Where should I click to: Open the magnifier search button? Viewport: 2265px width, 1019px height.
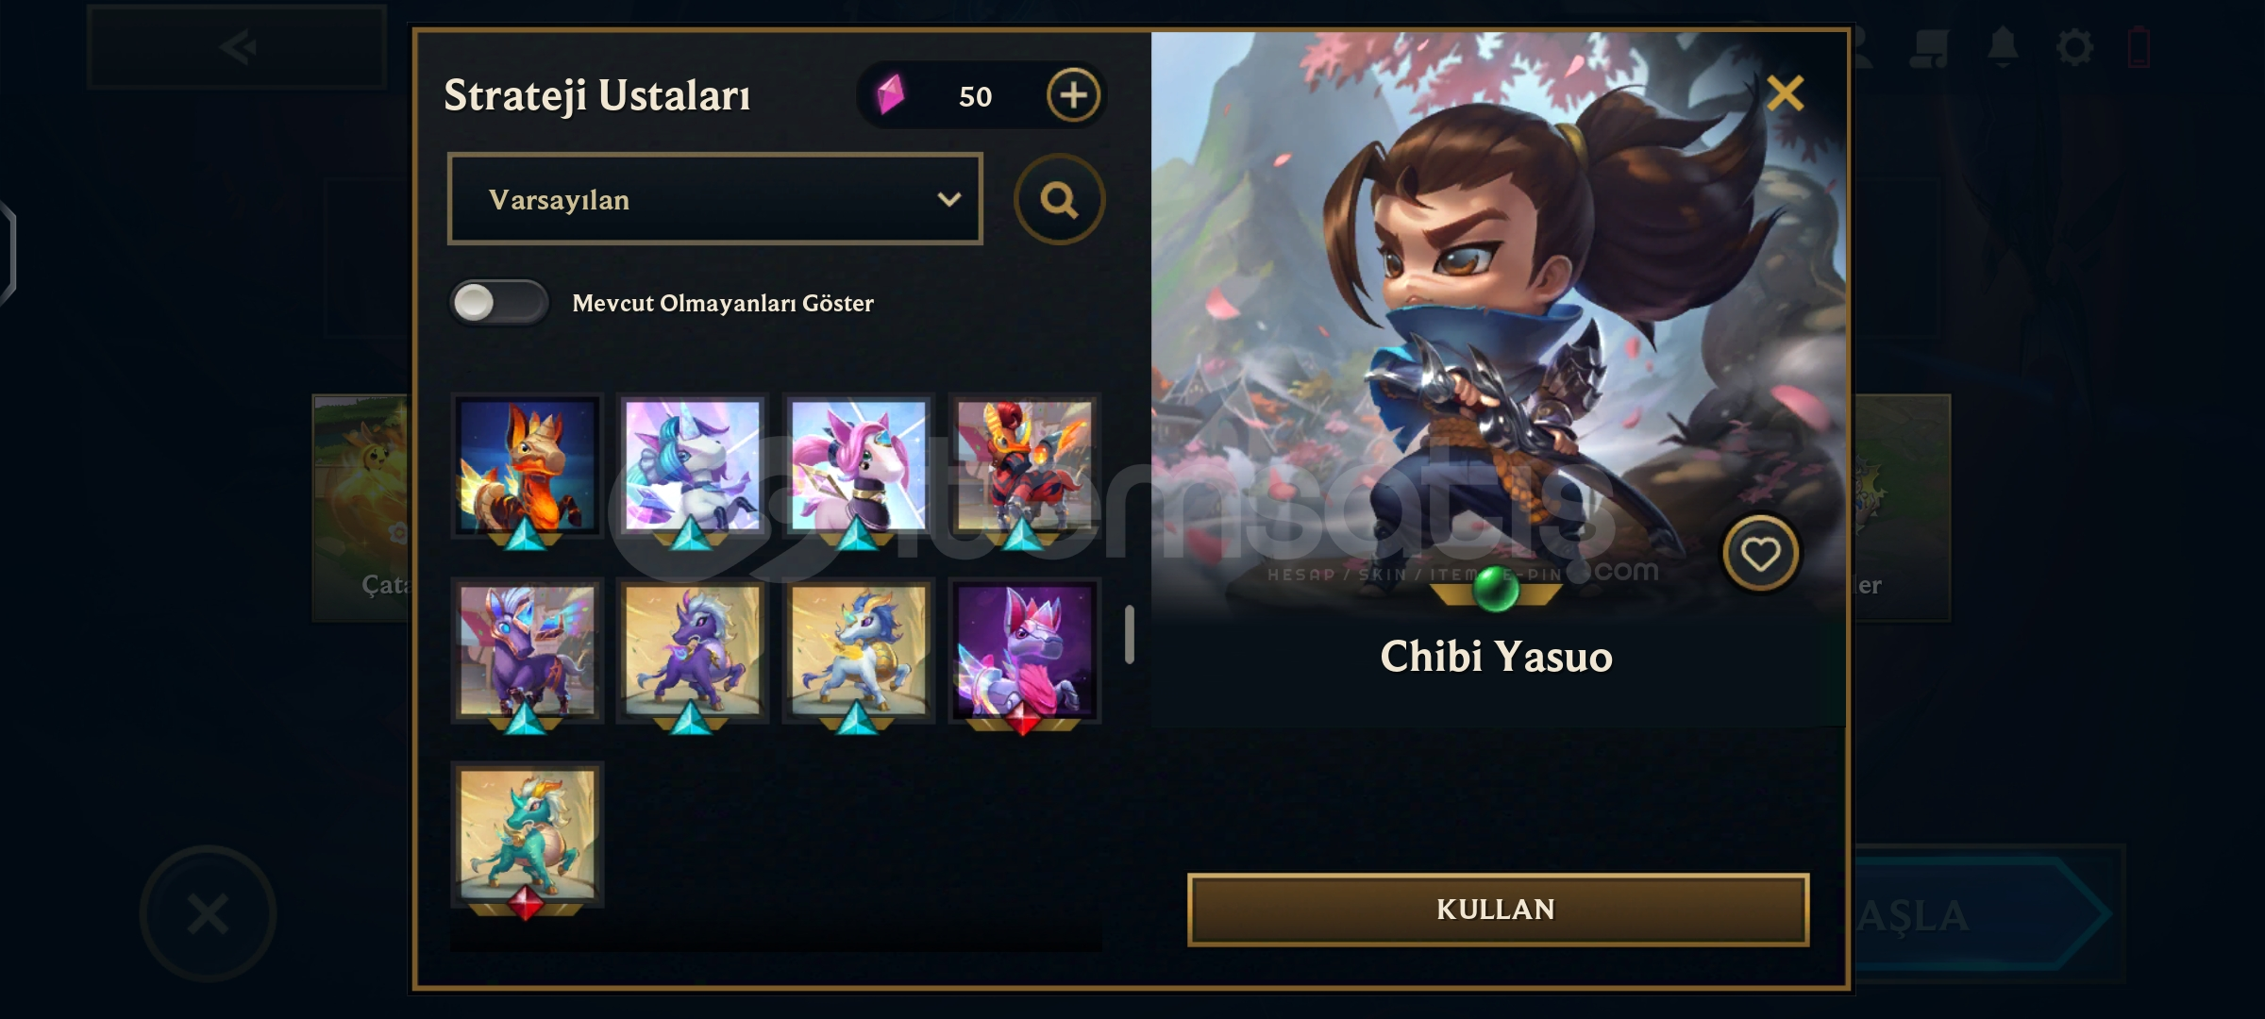(x=1059, y=199)
